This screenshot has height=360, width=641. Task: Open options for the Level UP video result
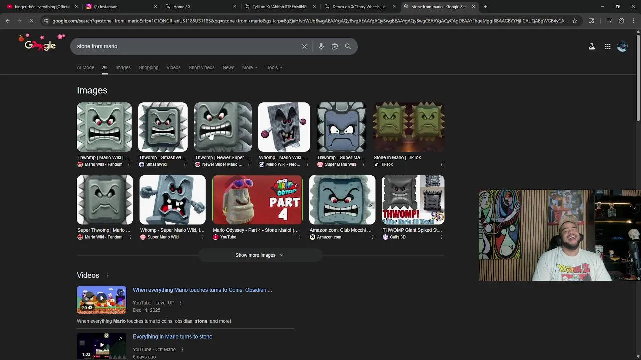coord(181,303)
